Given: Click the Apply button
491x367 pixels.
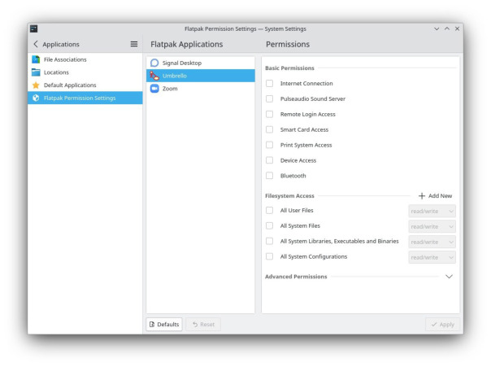Looking at the screenshot, I should click(x=442, y=325).
